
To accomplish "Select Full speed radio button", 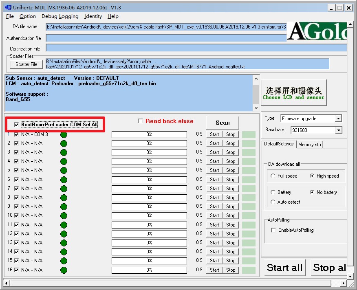I will click(273, 176).
